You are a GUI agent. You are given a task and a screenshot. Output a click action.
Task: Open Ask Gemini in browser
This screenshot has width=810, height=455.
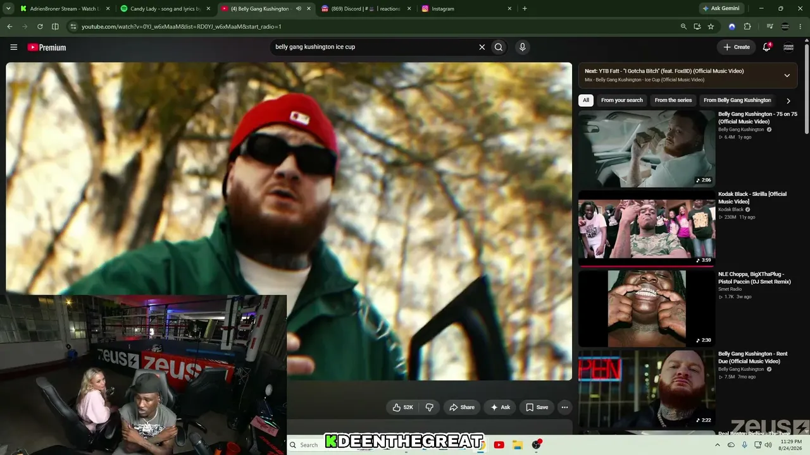point(720,9)
